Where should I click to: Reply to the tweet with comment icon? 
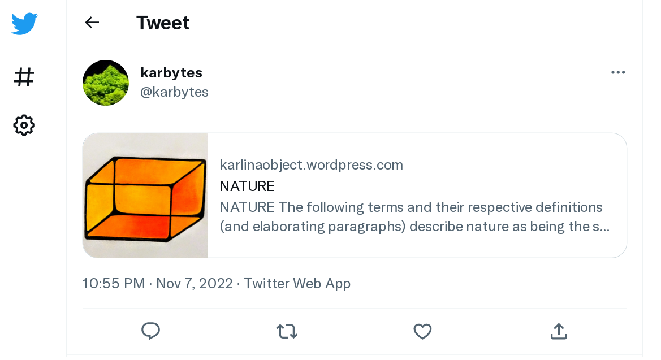pyautogui.click(x=150, y=331)
